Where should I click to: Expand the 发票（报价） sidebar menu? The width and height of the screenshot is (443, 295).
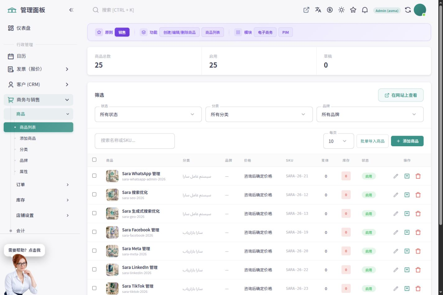pos(39,69)
